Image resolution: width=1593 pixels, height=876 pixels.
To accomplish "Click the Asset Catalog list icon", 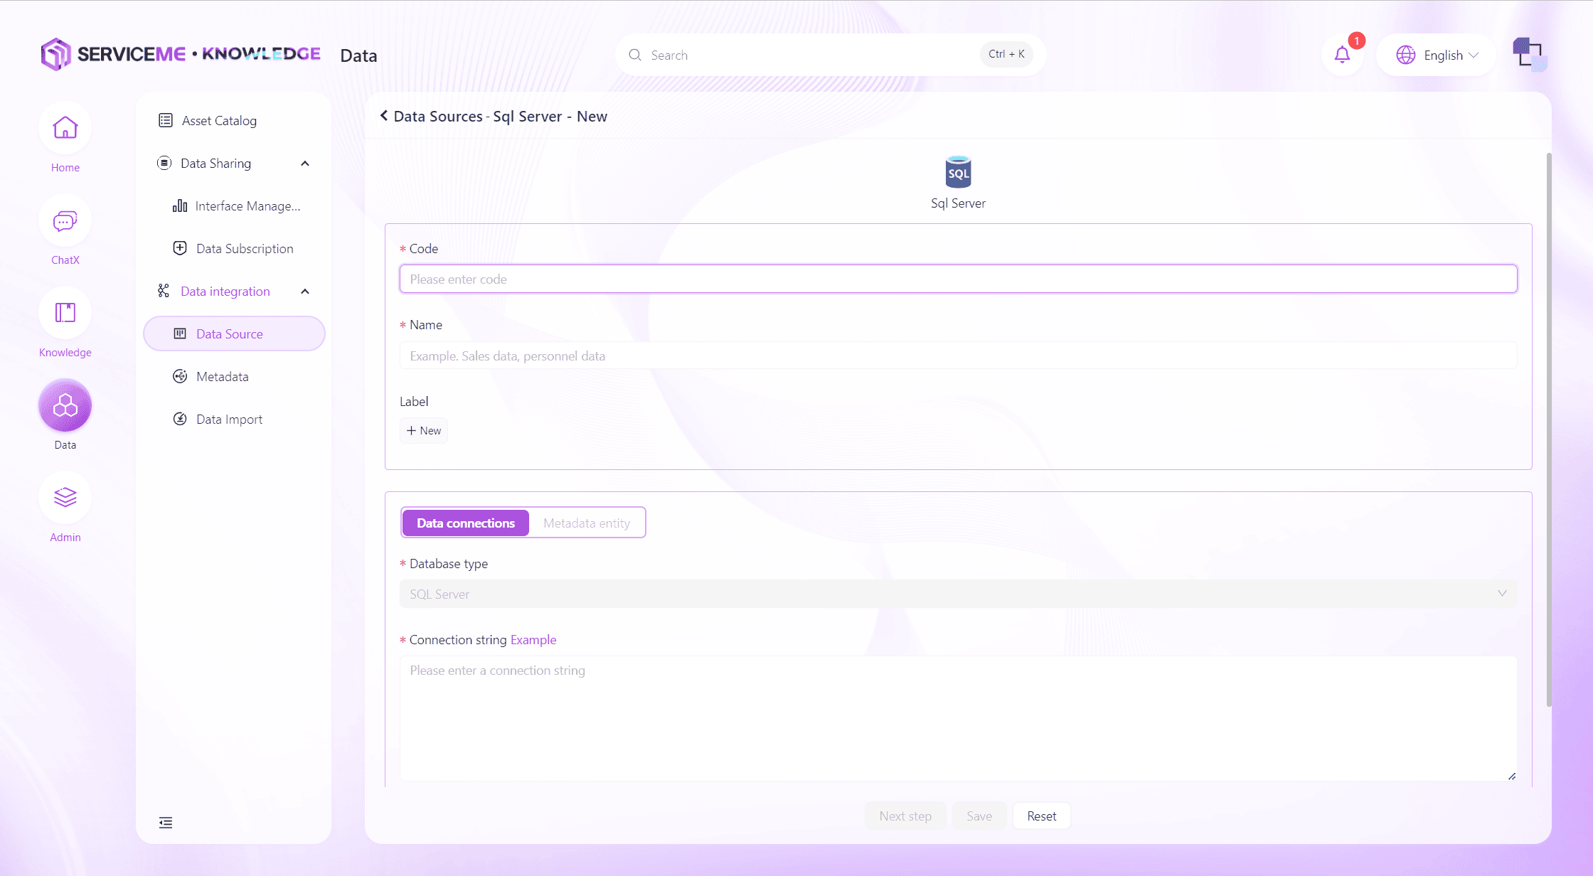I will coord(166,120).
